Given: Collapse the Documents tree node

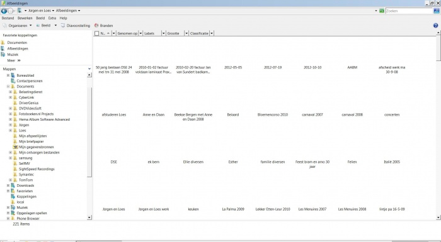Looking at the screenshot, I should [8, 87].
